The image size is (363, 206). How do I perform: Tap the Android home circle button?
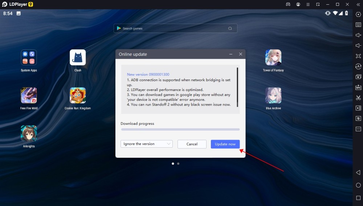click(x=358, y=185)
